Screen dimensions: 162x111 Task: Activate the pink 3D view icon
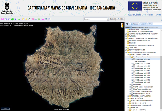43,19
